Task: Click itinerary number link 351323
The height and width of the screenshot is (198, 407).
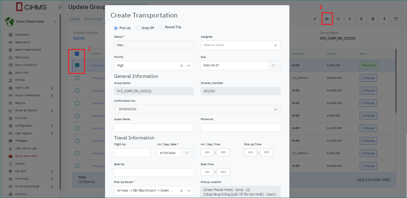Action: [79, 38]
